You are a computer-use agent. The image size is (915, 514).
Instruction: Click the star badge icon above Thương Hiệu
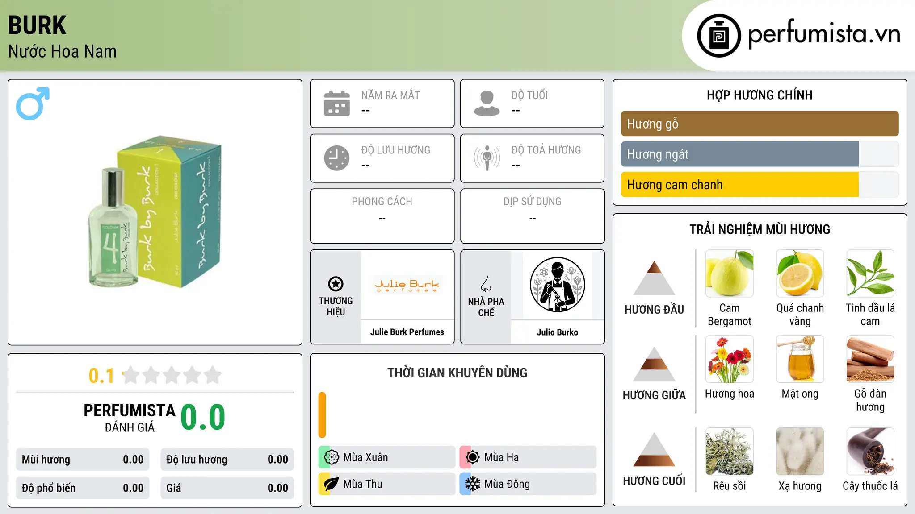tap(336, 284)
